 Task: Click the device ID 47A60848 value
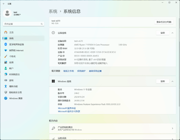95,52
